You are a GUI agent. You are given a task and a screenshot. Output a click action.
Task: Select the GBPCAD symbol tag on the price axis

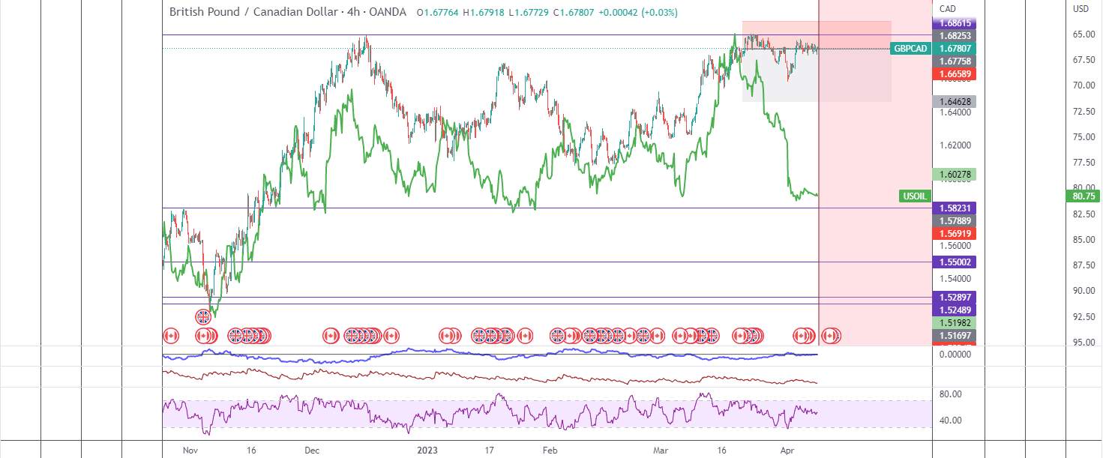pos(911,49)
